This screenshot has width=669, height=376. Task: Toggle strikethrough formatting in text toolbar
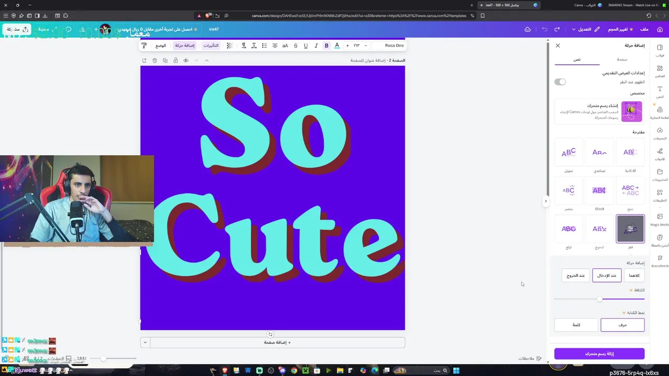pyautogui.click(x=295, y=45)
